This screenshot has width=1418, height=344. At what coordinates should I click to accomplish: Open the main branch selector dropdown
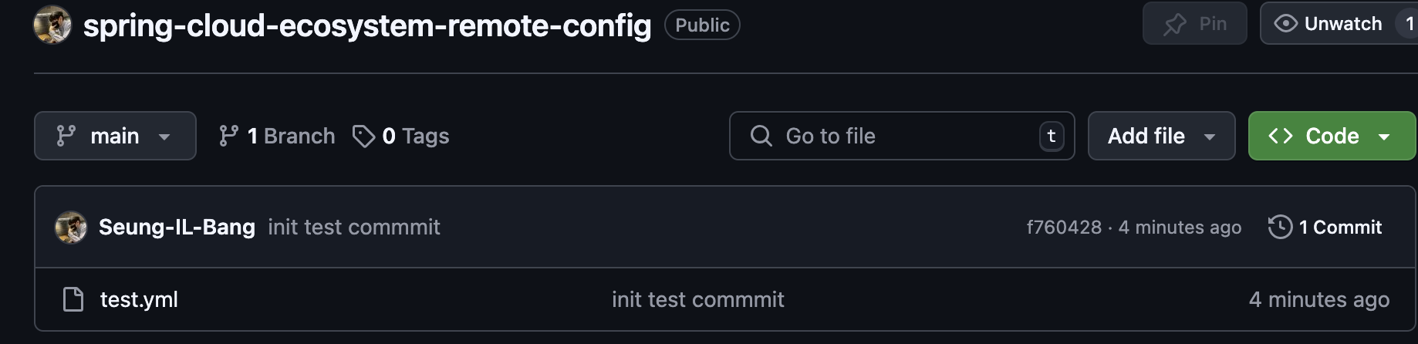coord(115,136)
